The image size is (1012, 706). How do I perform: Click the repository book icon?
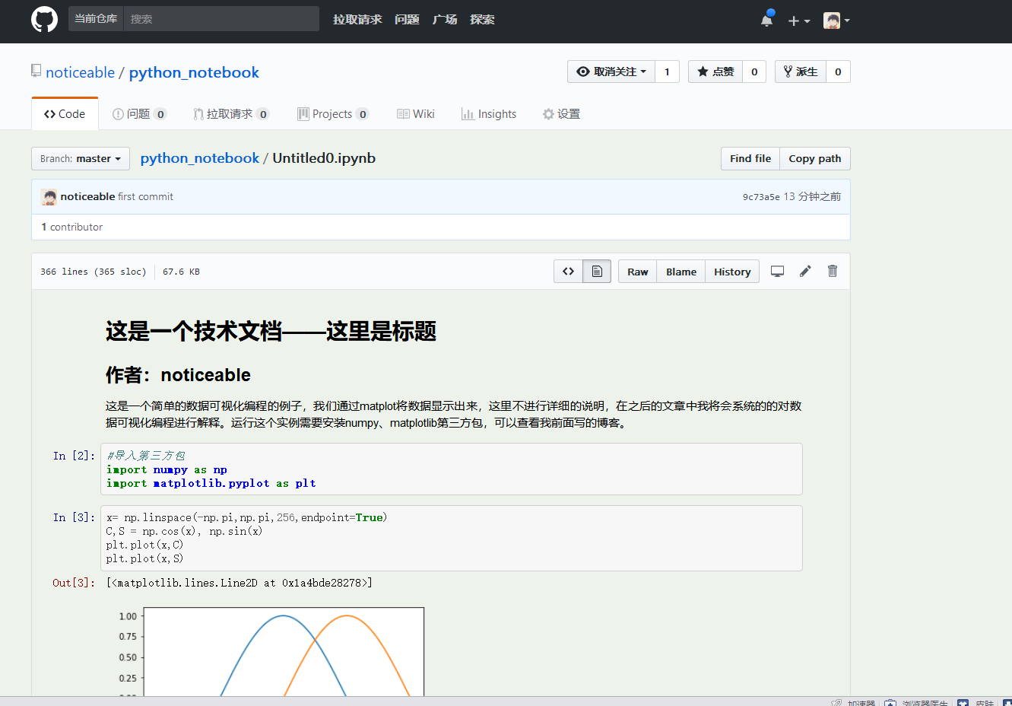[x=36, y=71]
